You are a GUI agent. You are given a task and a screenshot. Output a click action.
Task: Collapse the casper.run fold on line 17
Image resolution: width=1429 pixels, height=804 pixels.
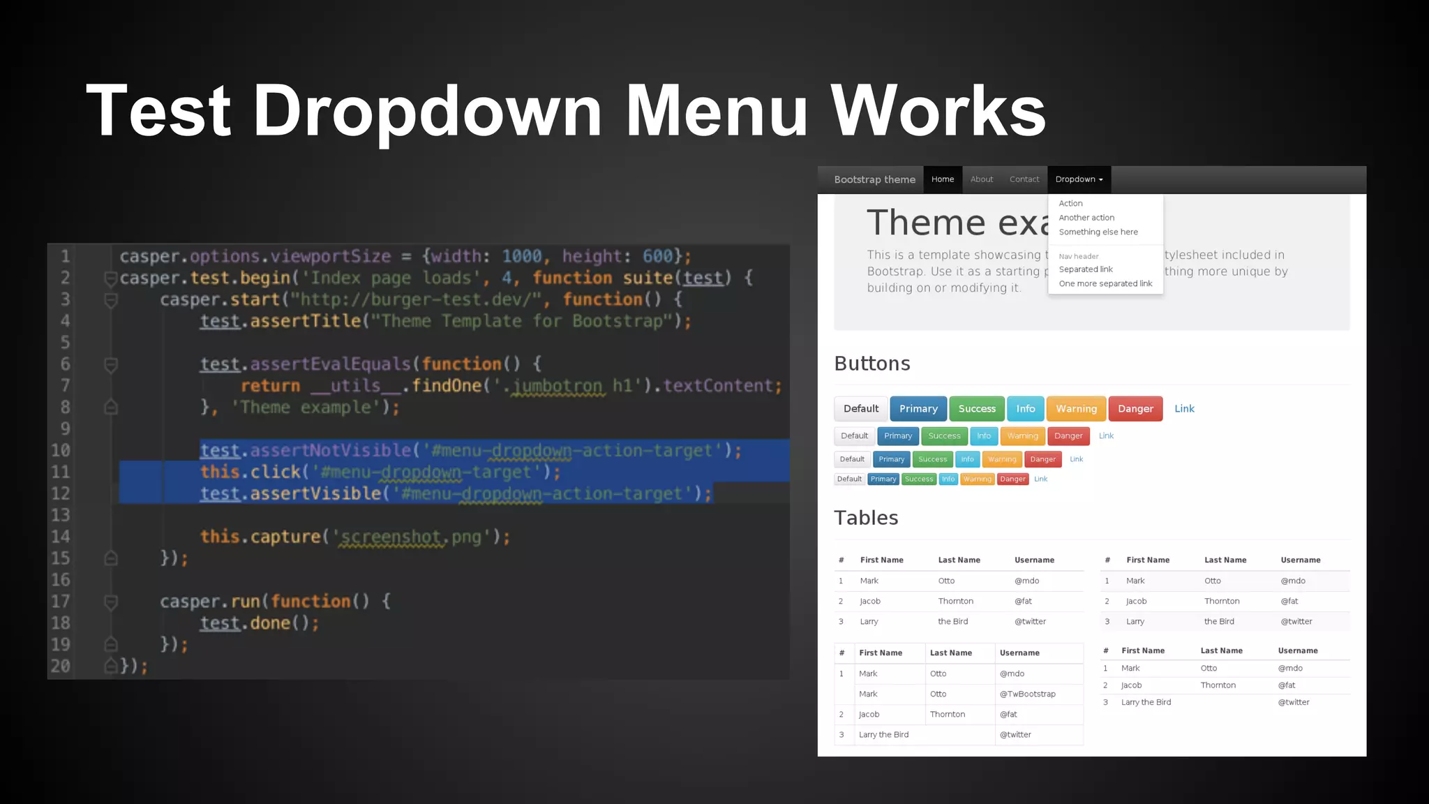coord(110,602)
